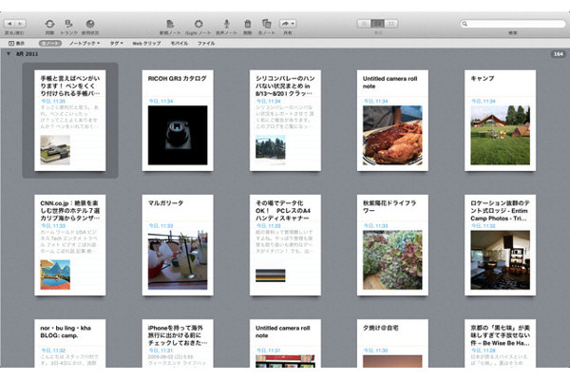Click the Sync (同期) toolbar icon

coord(49,23)
